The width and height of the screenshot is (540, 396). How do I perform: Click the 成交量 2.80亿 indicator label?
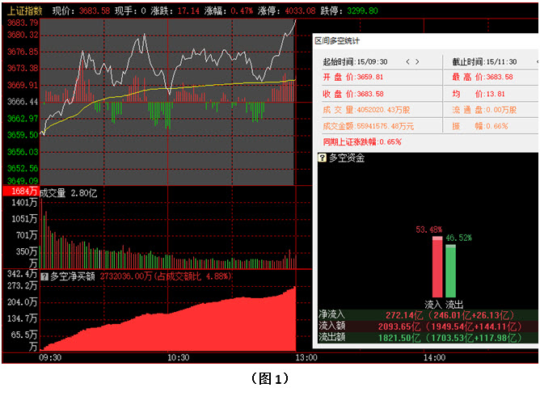[68, 193]
